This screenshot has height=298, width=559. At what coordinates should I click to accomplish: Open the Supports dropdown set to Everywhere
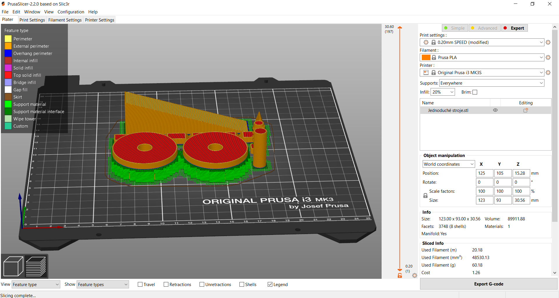pos(491,83)
